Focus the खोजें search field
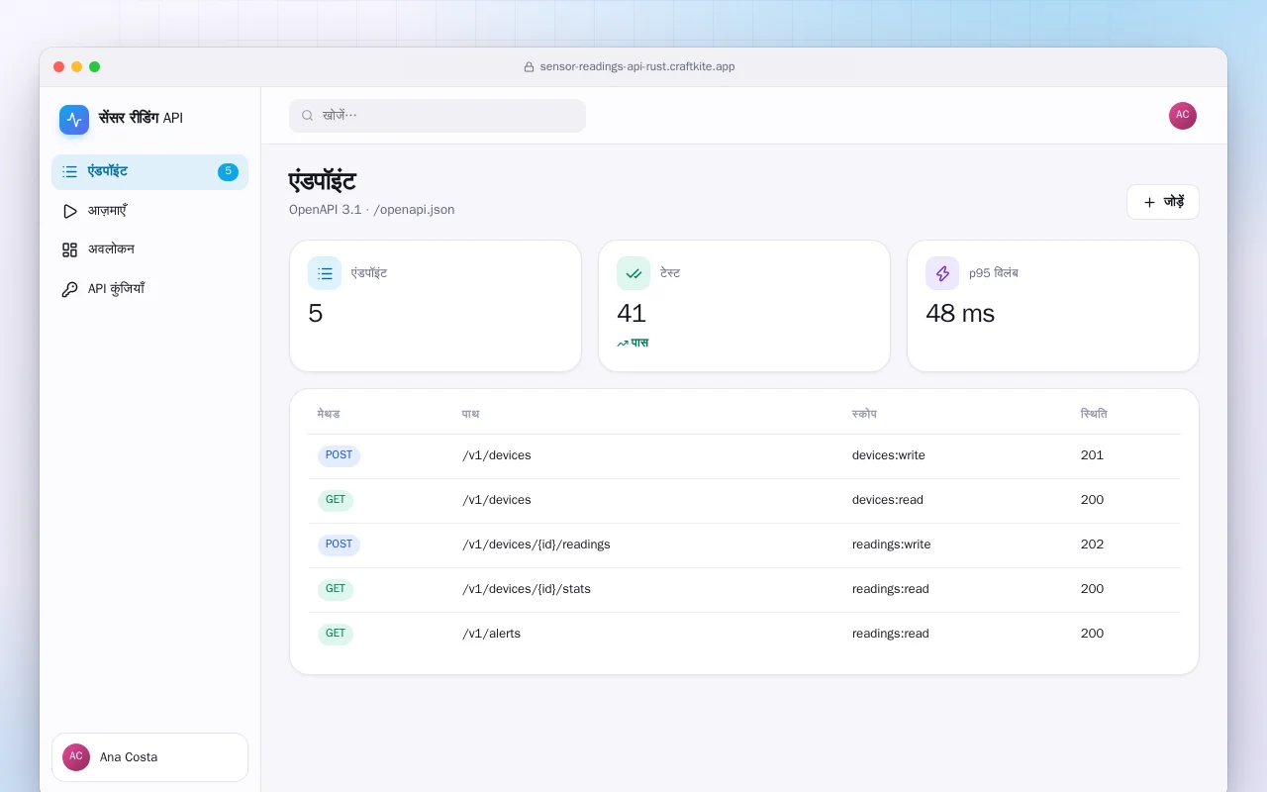Screen dimensions: 1267x792 438,116
